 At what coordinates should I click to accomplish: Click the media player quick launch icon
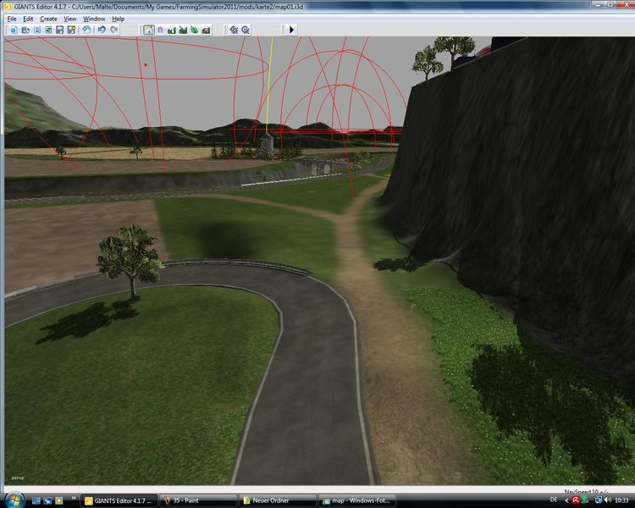[x=58, y=500]
